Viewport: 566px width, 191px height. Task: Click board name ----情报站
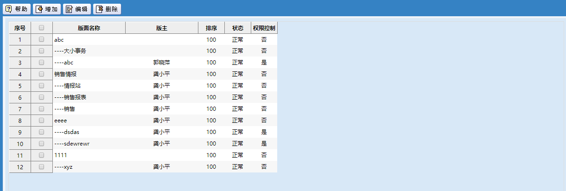(68, 86)
